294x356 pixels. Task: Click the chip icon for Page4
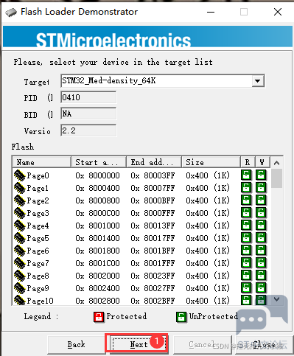point(19,226)
